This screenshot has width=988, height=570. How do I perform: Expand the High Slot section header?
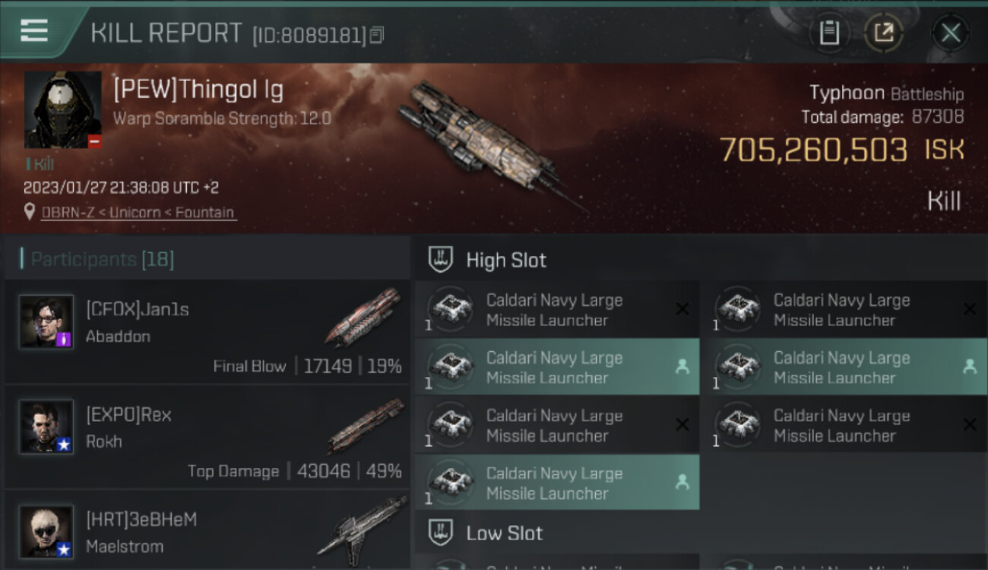(699, 260)
